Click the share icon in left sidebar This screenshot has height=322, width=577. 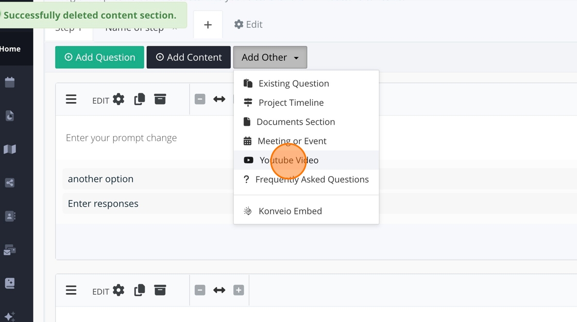(10, 183)
